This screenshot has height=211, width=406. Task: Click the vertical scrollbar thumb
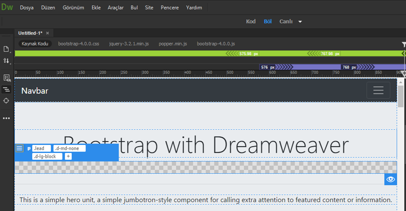pyautogui.click(x=400, y=96)
